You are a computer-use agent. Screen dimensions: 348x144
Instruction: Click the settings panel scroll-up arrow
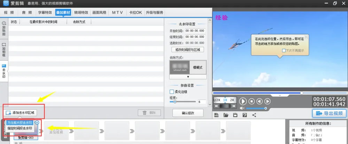click(x=210, y=20)
